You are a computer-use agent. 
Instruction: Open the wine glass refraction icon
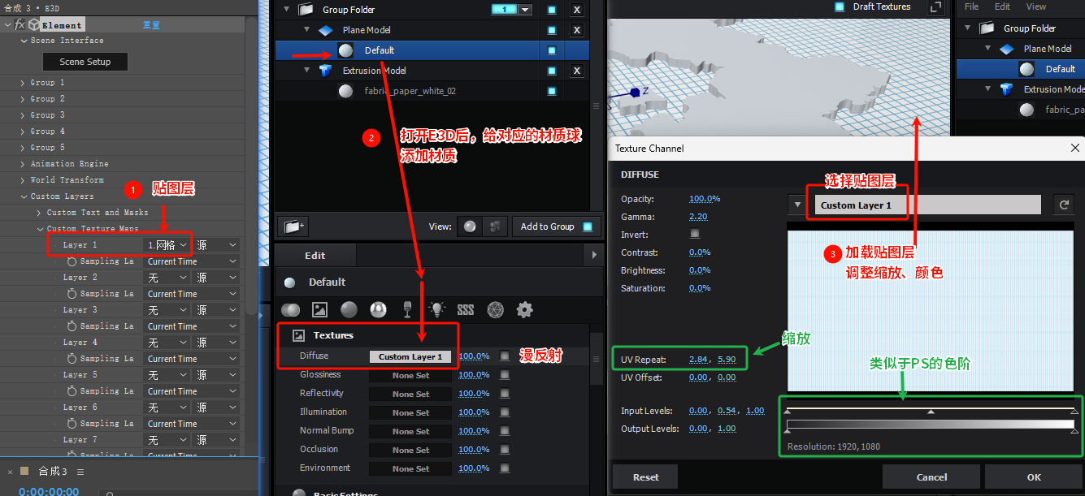(x=407, y=309)
